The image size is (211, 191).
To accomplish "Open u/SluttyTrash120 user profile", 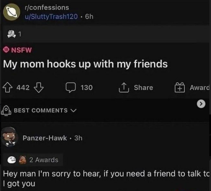I will click(x=51, y=16).
